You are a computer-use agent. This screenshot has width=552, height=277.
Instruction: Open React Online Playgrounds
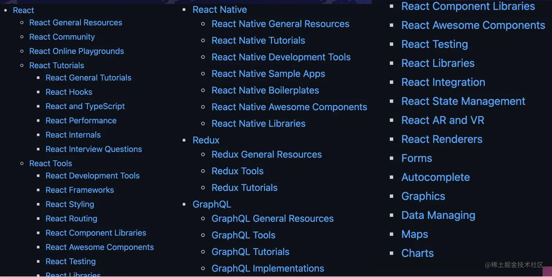[x=76, y=51]
